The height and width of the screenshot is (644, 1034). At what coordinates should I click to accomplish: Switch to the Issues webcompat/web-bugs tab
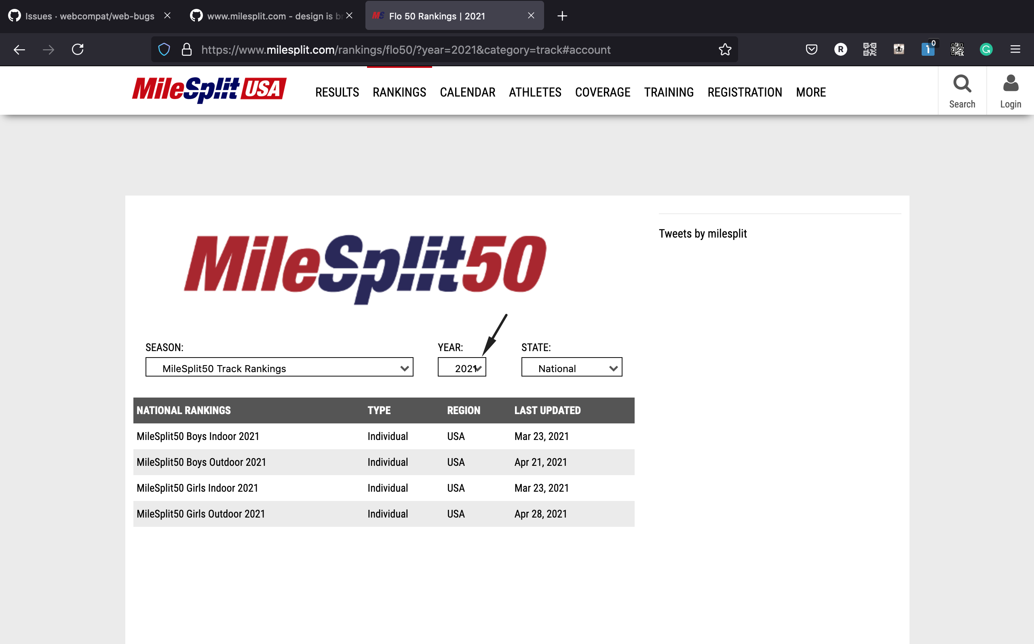(89, 16)
